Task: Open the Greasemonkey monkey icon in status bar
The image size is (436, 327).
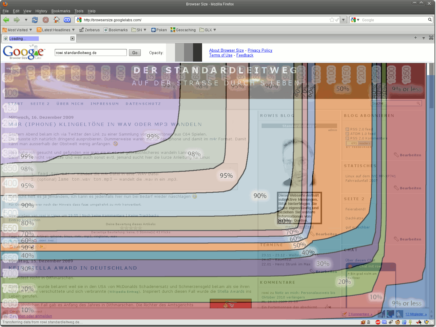Action: [398, 322]
